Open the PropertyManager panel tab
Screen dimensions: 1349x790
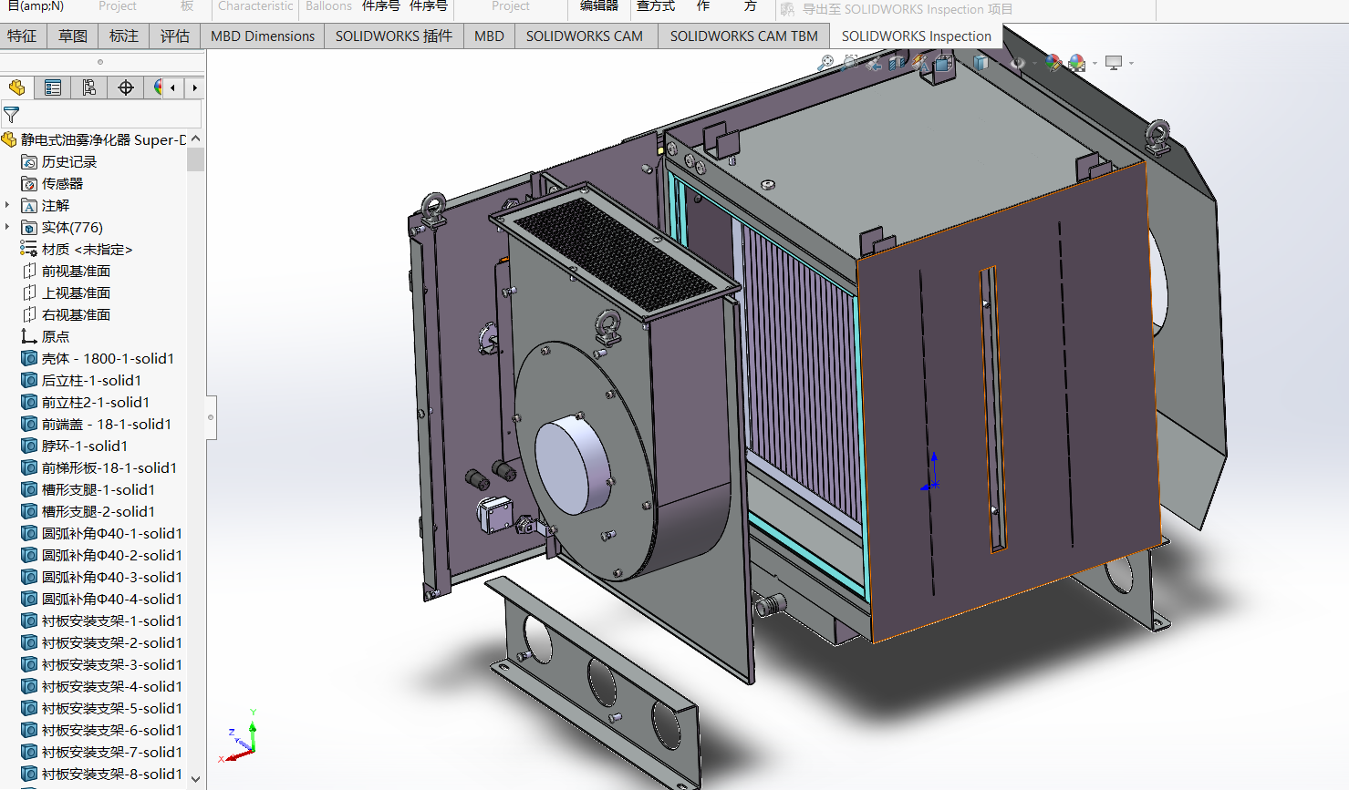[x=53, y=87]
